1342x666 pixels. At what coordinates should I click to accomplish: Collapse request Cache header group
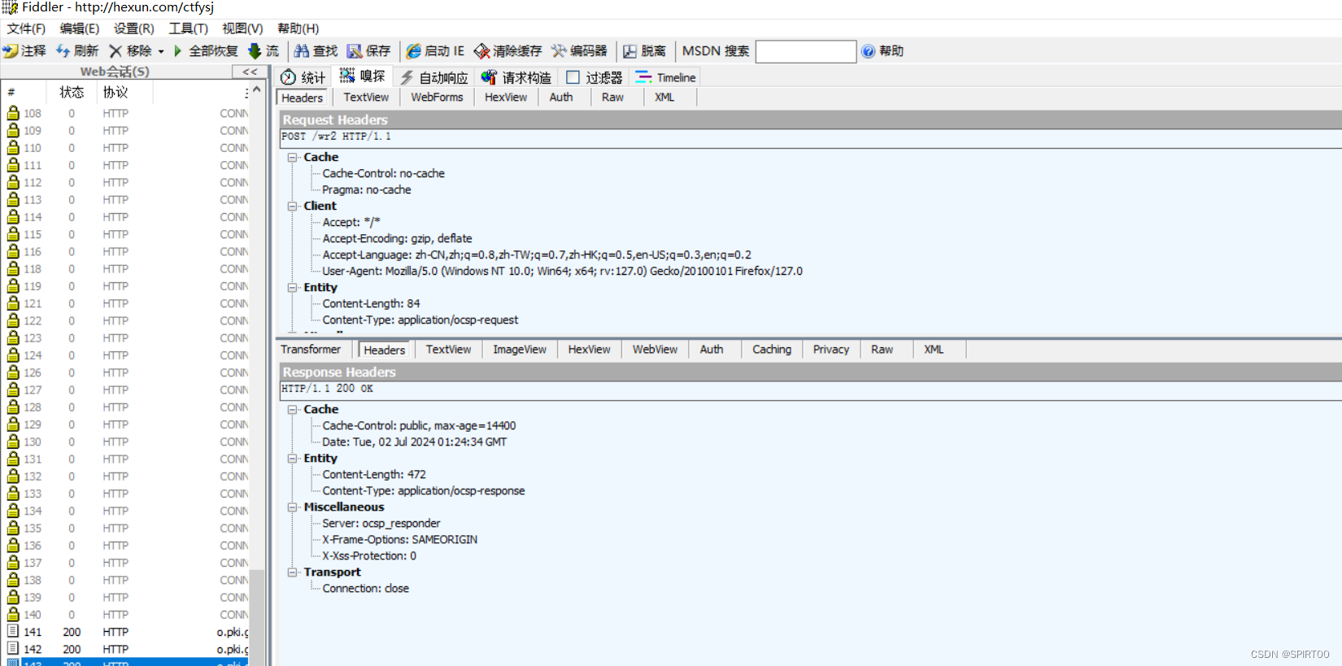click(292, 158)
